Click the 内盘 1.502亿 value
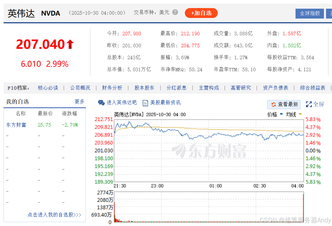The image size is (332, 226). point(292,45)
